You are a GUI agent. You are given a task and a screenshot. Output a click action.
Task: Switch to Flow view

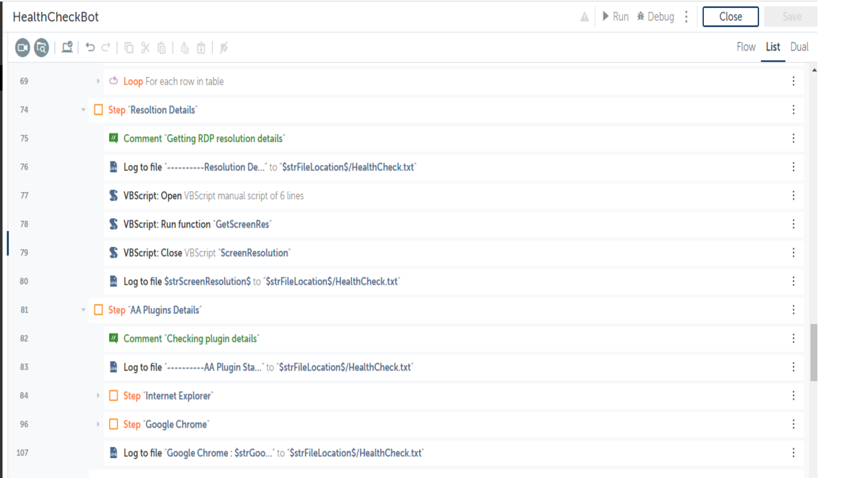746,47
